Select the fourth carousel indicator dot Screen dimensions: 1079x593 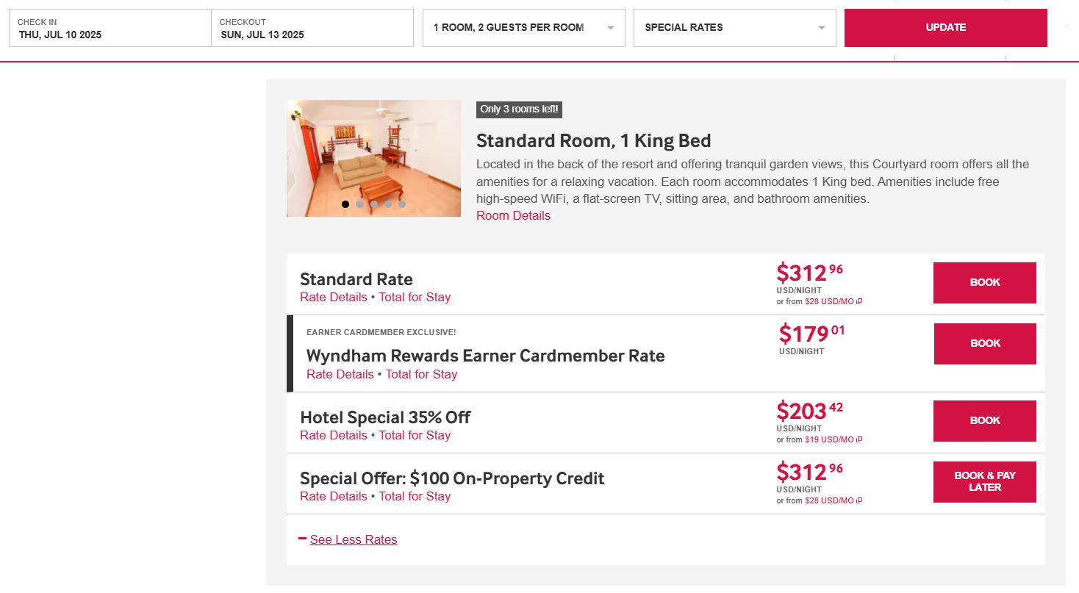pos(388,204)
